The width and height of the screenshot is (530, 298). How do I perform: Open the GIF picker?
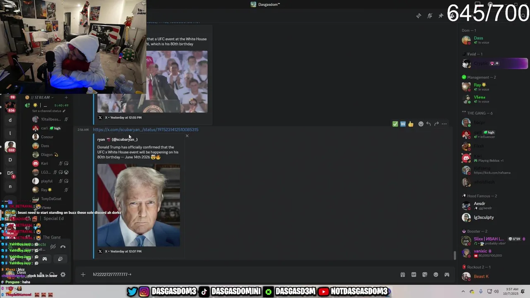click(414, 274)
